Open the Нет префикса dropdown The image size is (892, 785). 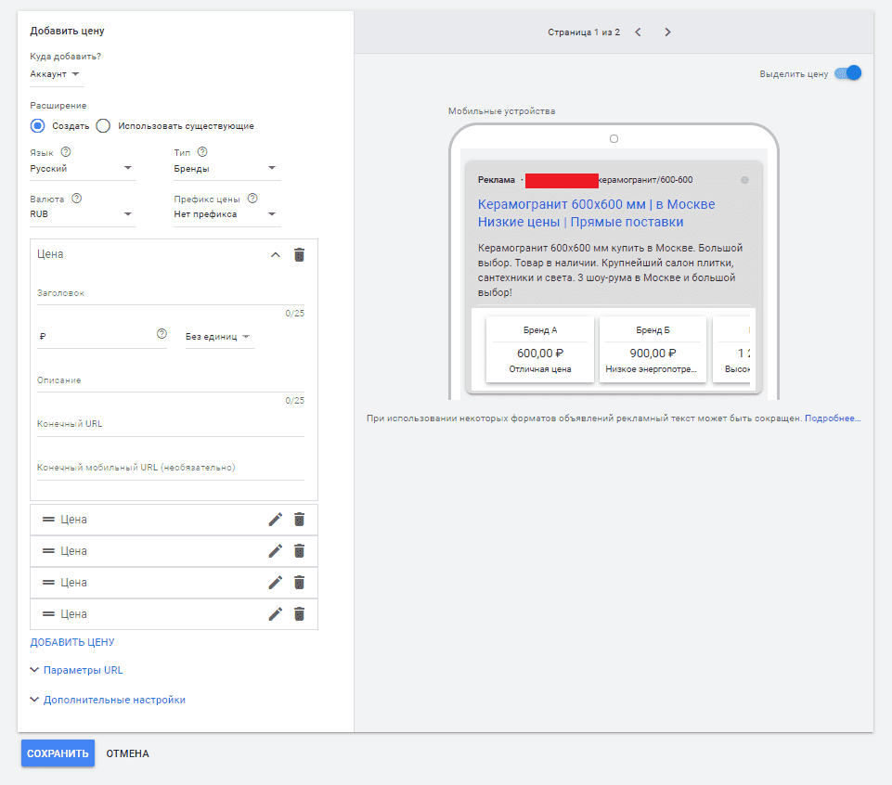pos(227,214)
